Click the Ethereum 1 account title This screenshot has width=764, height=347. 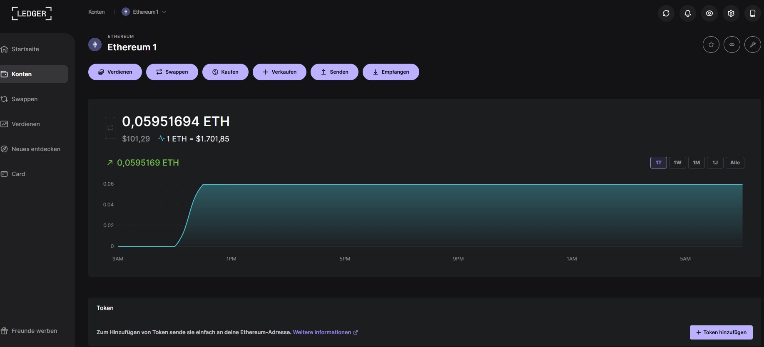pyautogui.click(x=132, y=47)
